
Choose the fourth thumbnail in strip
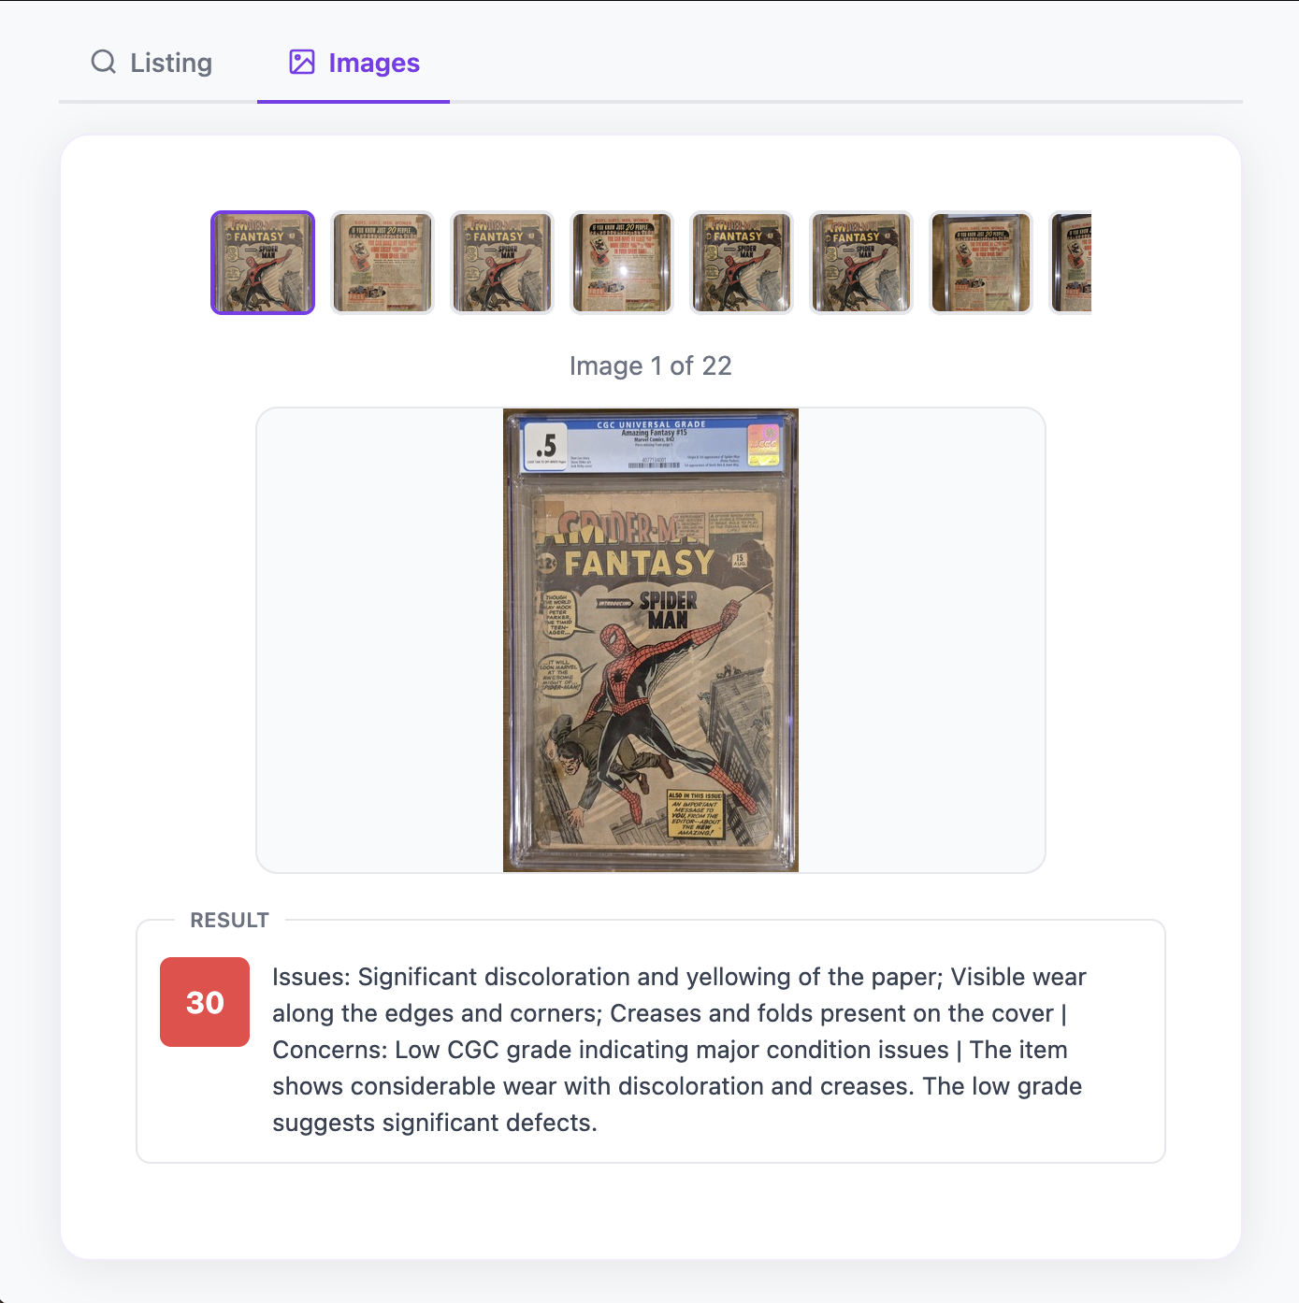click(x=622, y=263)
